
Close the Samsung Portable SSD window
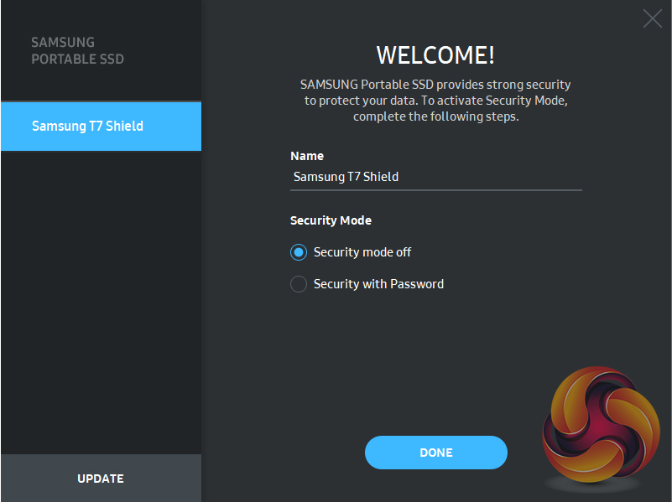click(x=652, y=18)
